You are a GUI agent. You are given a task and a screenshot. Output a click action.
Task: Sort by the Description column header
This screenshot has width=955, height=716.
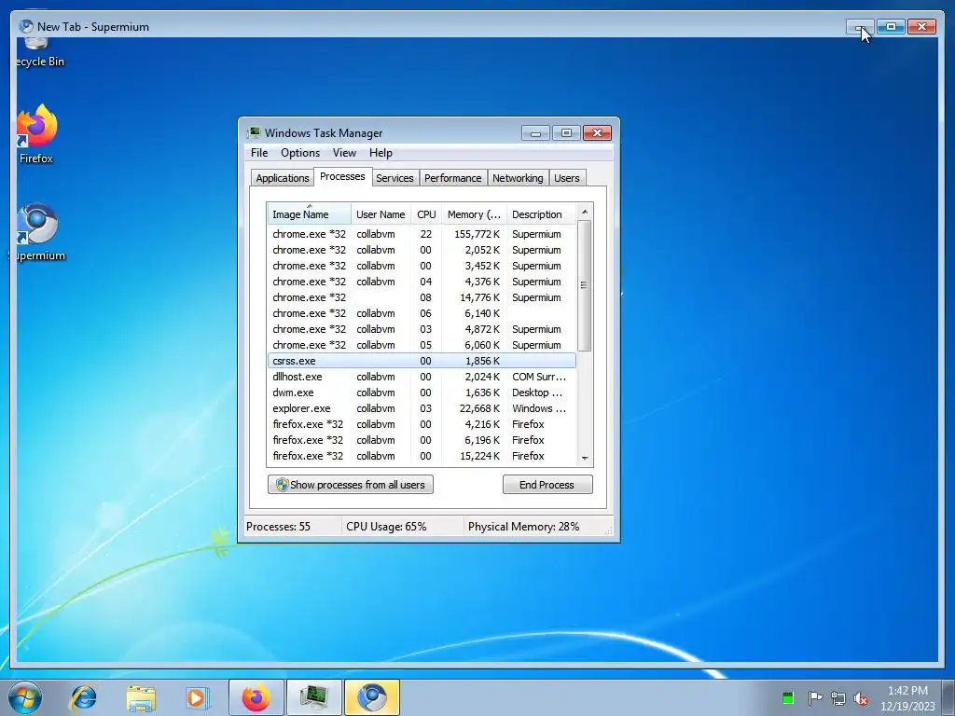click(x=541, y=214)
